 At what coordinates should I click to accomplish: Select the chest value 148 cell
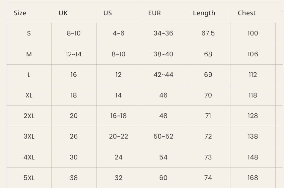click(x=253, y=157)
